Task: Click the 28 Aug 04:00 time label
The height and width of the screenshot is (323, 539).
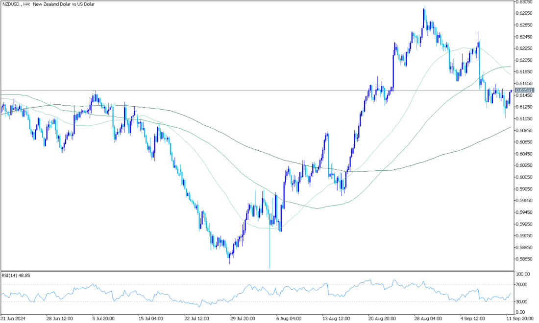Action: 427,319
